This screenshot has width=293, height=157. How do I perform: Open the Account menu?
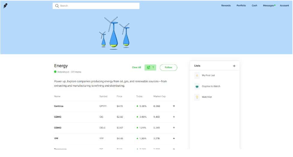coord(284,6)
